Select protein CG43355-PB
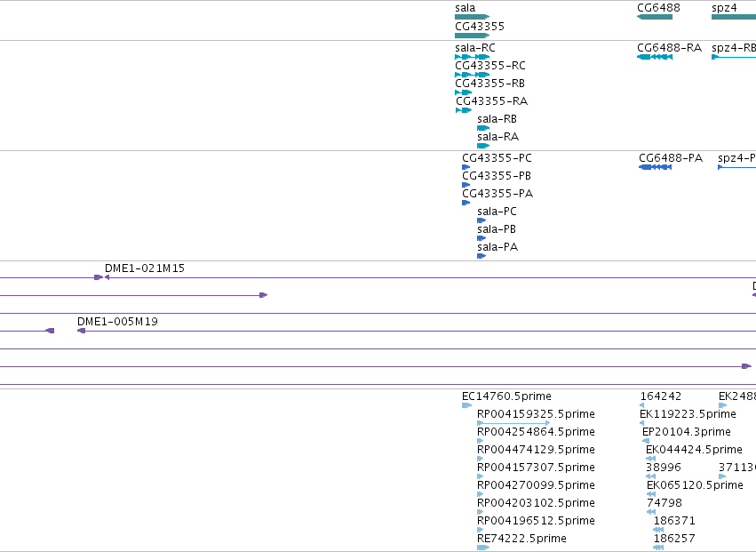 coord(466,185)
